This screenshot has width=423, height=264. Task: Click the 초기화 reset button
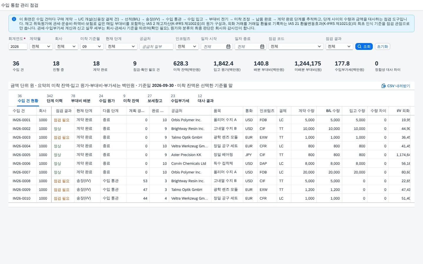click(382, 47)
